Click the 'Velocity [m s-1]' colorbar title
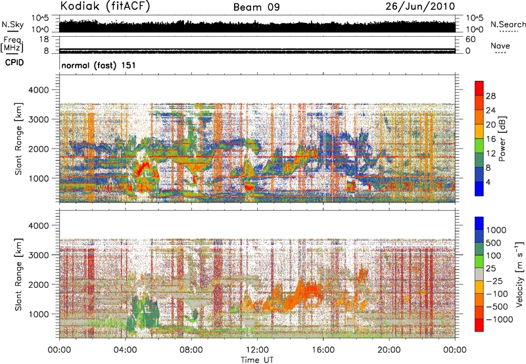The image size is (526, 364). 519,274
